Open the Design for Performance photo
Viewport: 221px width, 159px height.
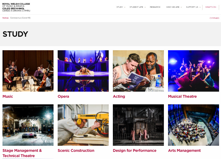coord(138,125)
